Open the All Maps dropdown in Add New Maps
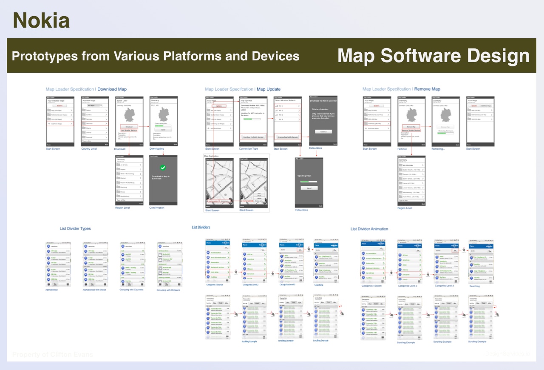 coord(94,105)
